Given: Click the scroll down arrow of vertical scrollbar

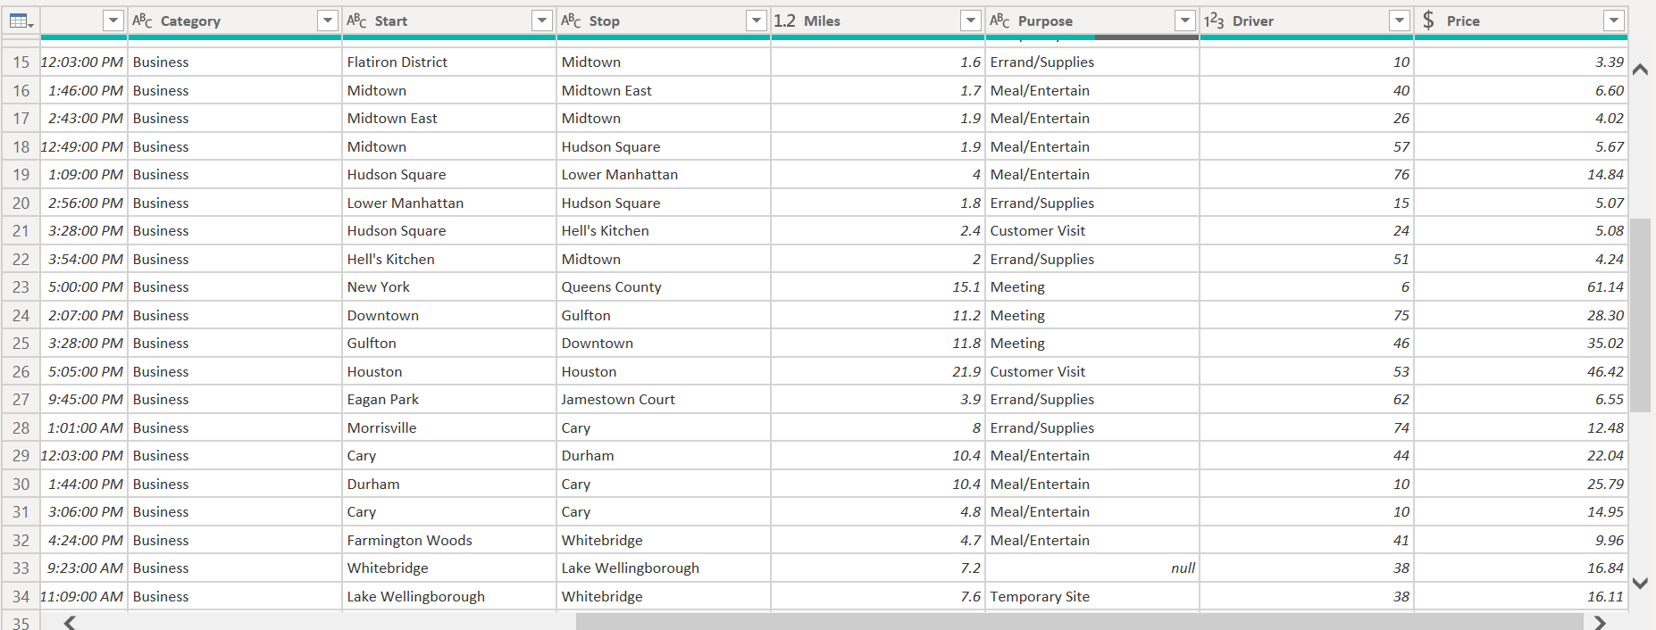Looking at the screenshot, I should click(1641, 583).
